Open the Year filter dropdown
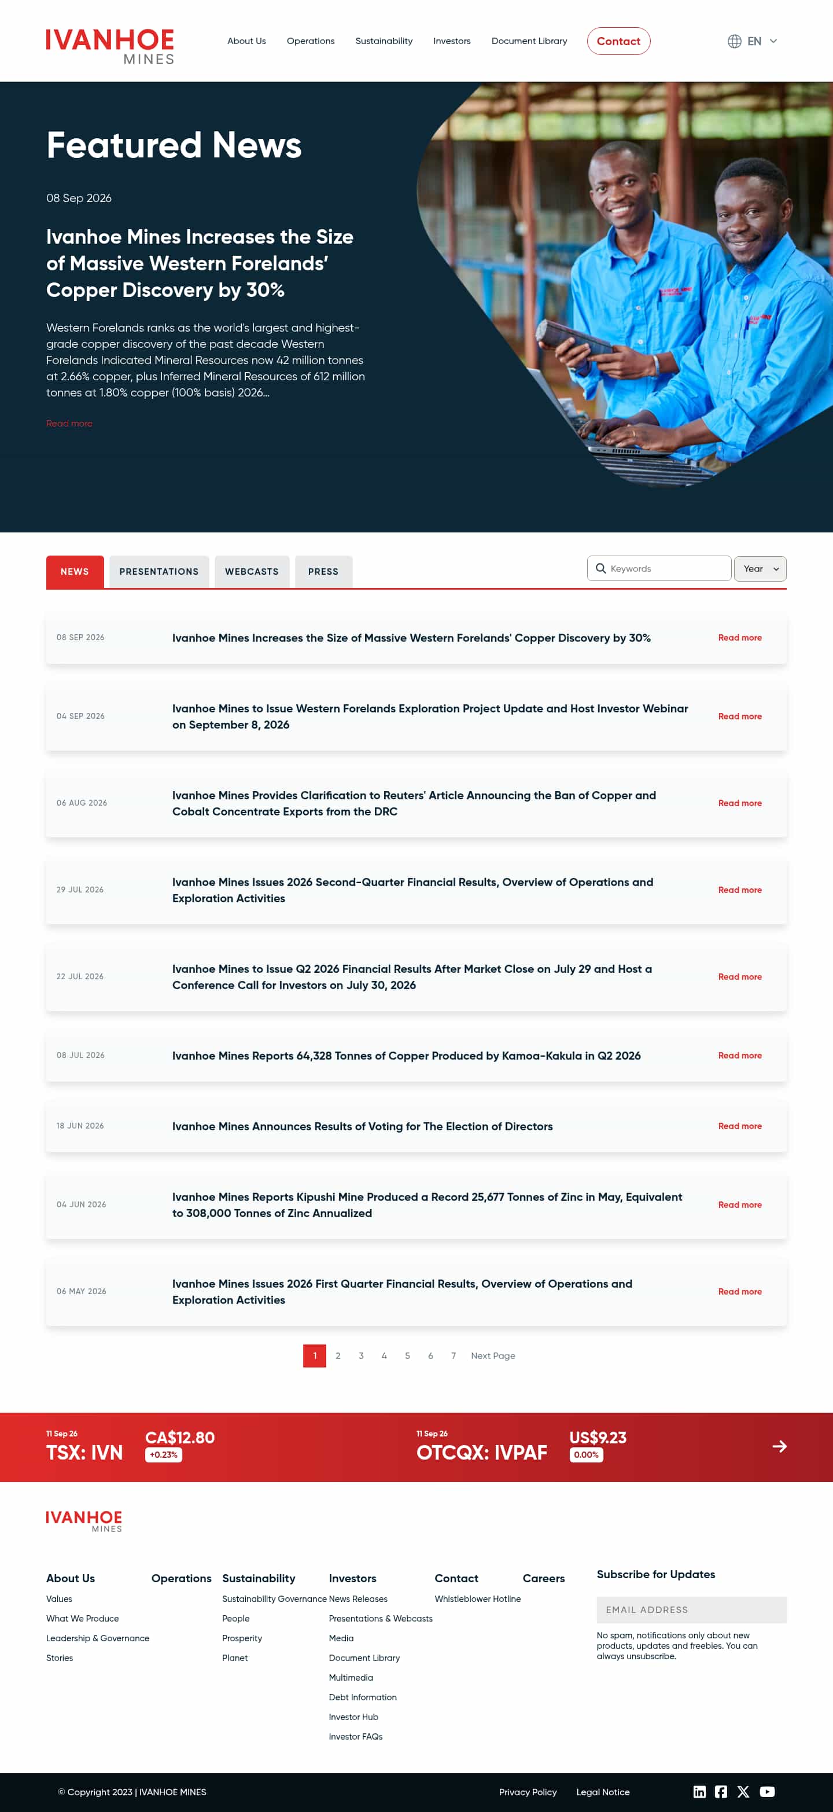The width and height of the screenshot is (833, 1812). pos(760,568)
